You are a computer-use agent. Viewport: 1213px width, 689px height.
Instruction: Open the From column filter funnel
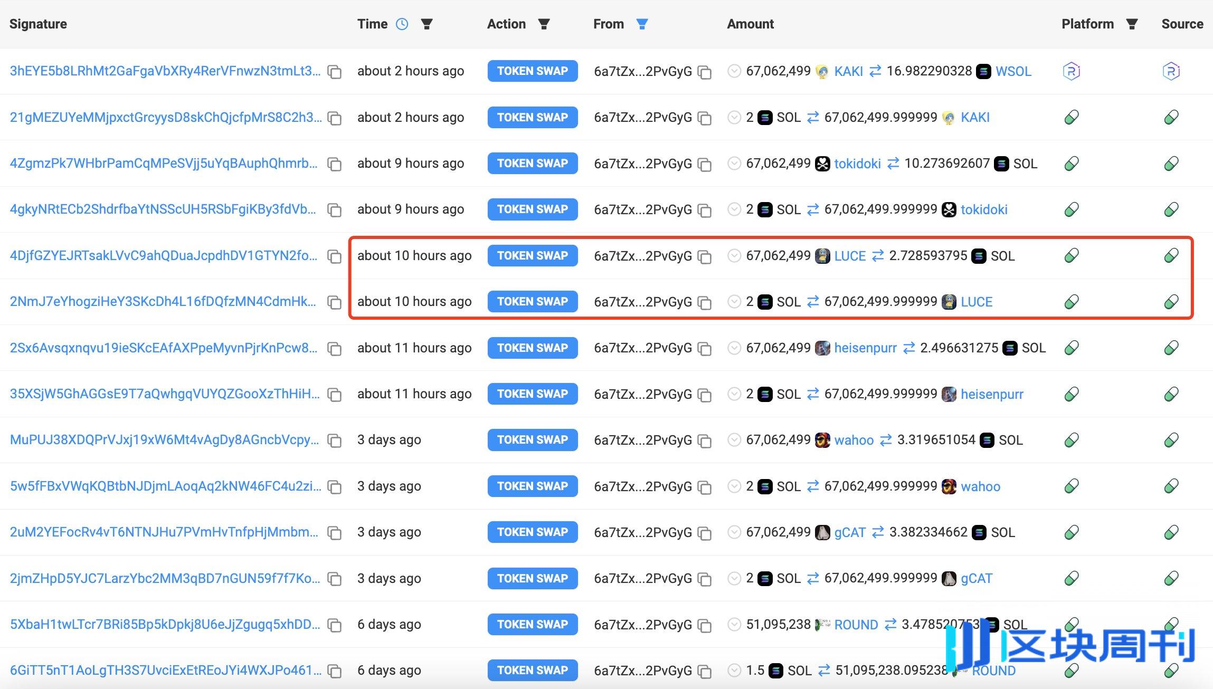pos(642,24)
